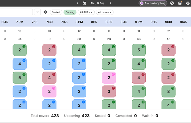The image size is (191, 123).
Task: Select the 9:30 time column header
Action: (x=168, y=22)
